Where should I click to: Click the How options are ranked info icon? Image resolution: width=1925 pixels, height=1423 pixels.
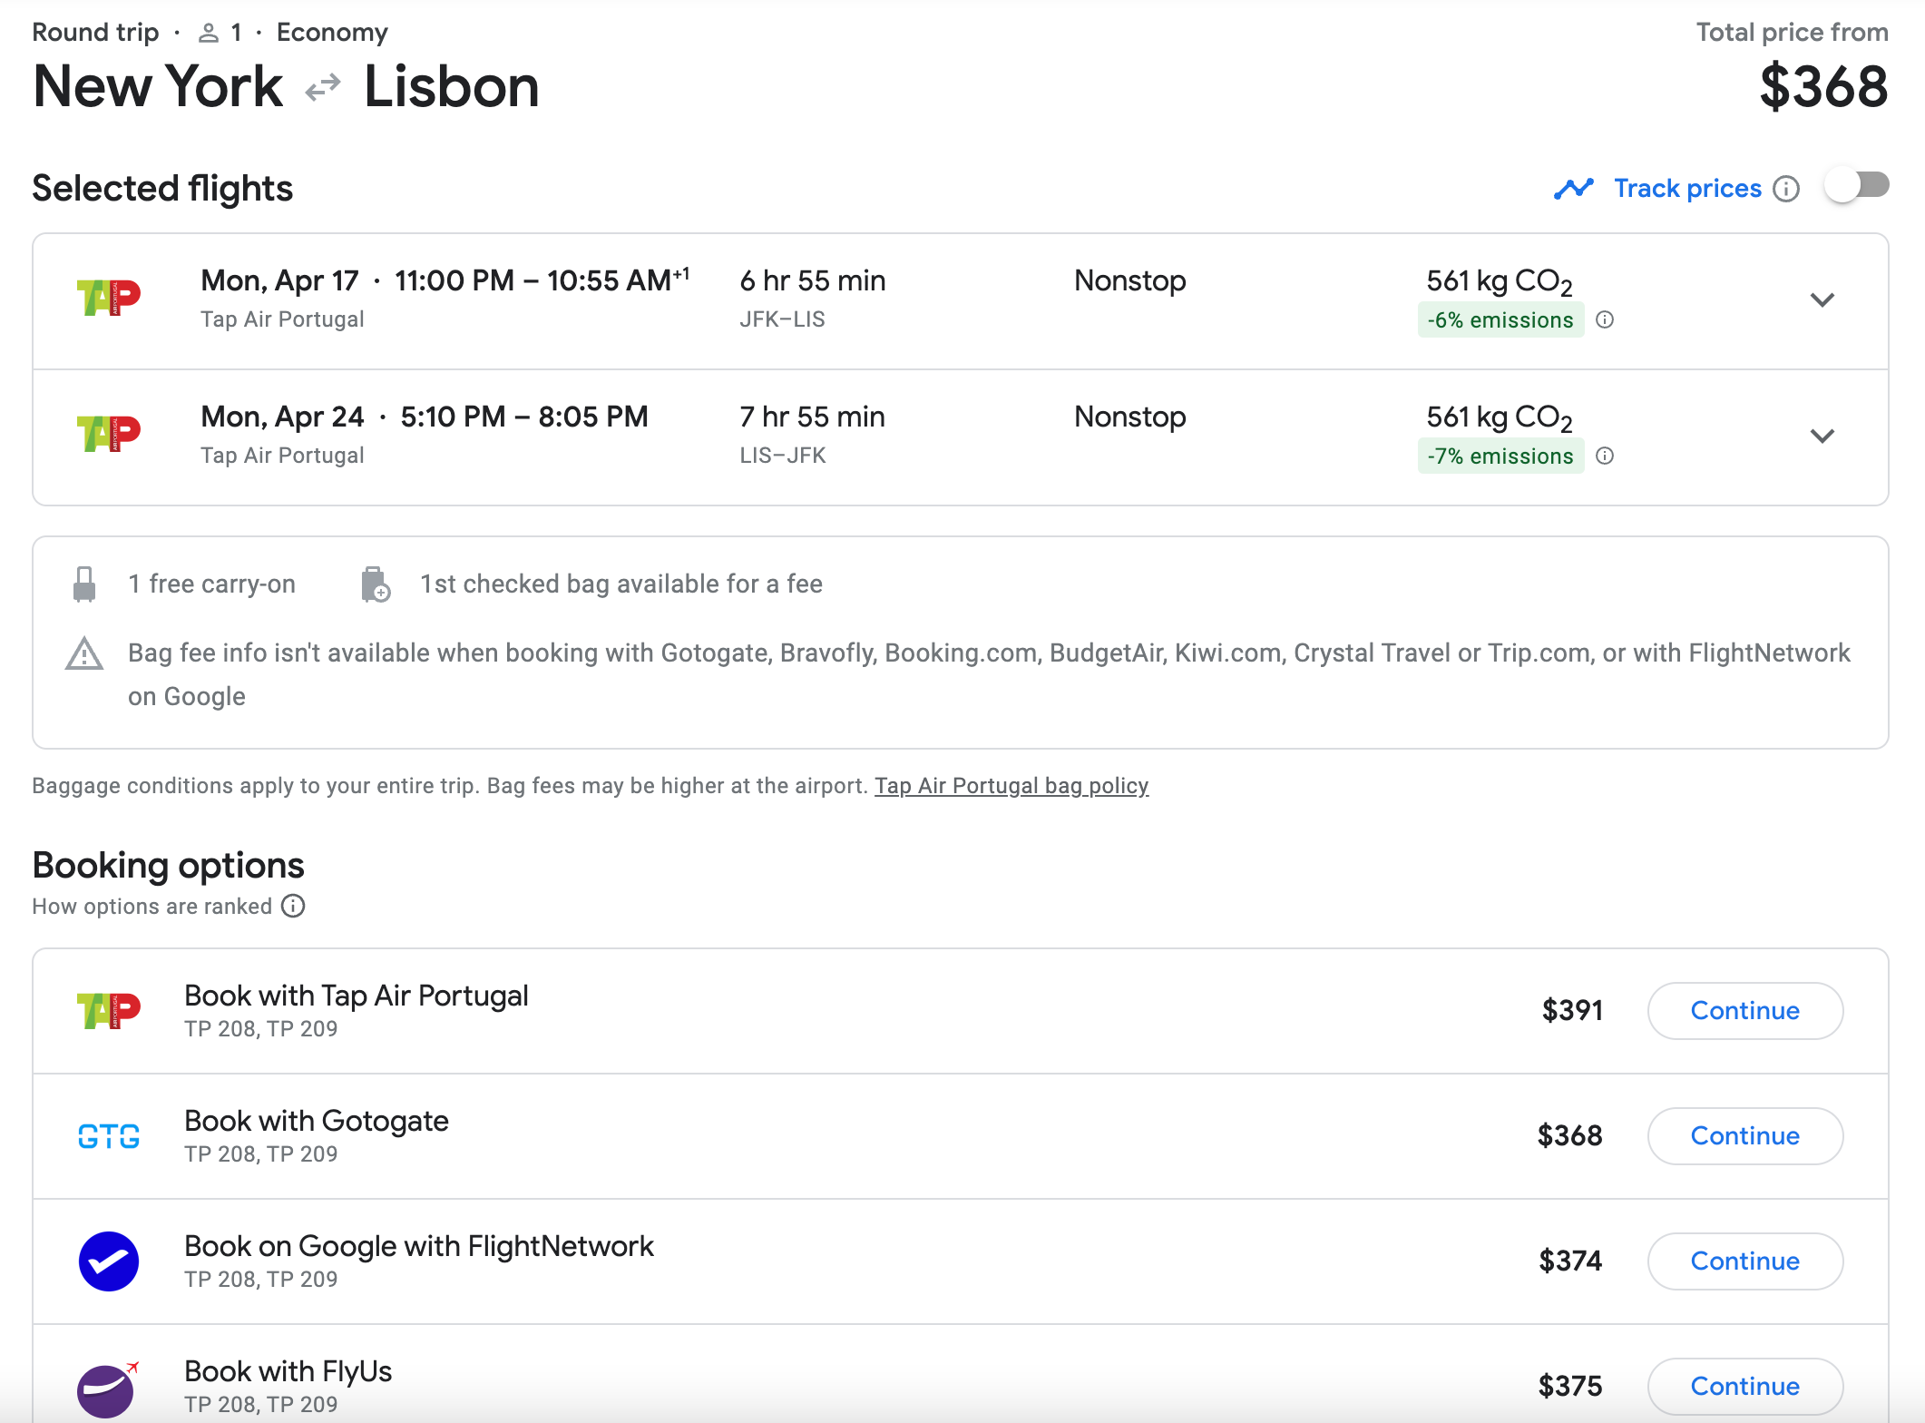point(293,906)
